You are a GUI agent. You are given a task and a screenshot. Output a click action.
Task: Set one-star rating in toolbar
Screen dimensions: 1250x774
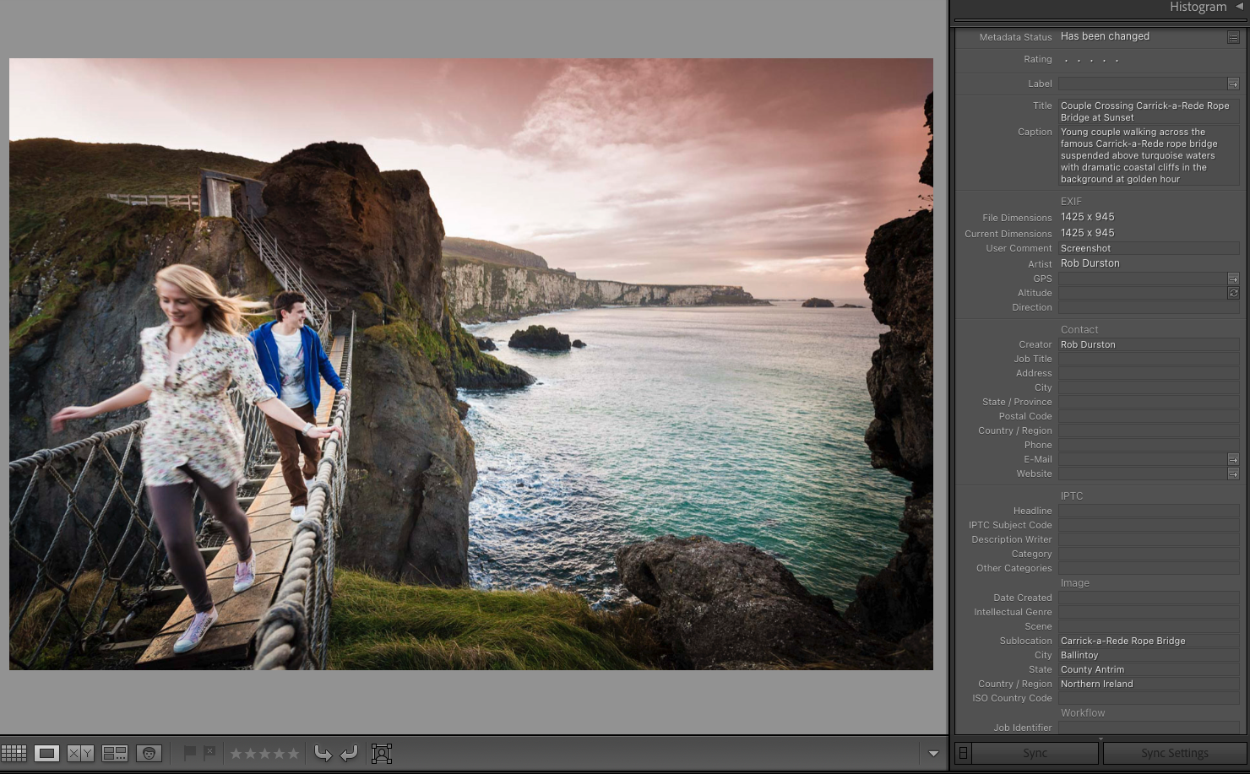237,753
